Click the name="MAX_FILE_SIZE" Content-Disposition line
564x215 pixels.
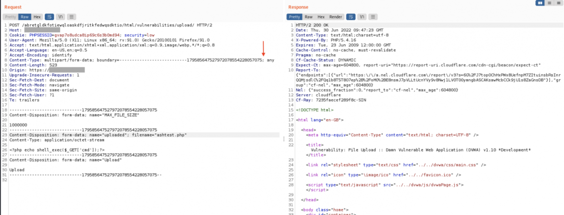[74, 115]
